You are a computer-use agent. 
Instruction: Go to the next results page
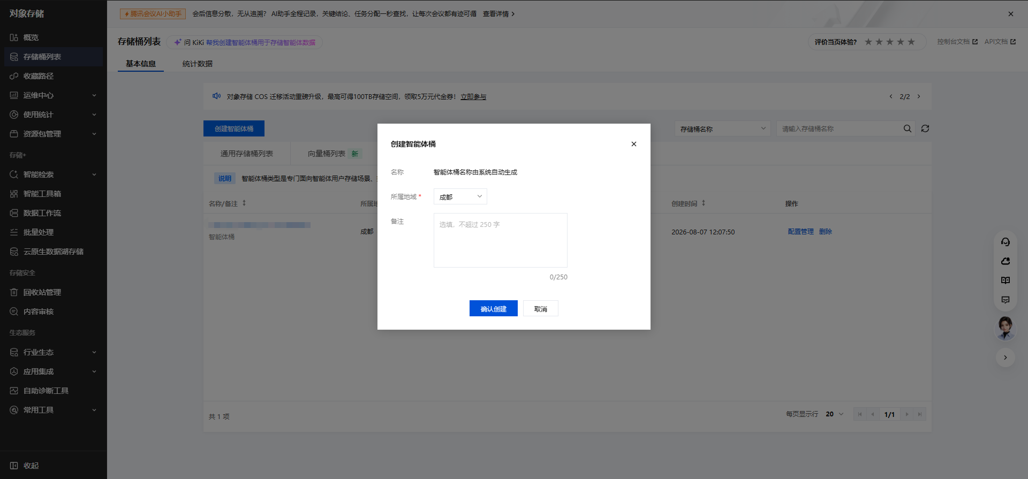click(907, 414)
